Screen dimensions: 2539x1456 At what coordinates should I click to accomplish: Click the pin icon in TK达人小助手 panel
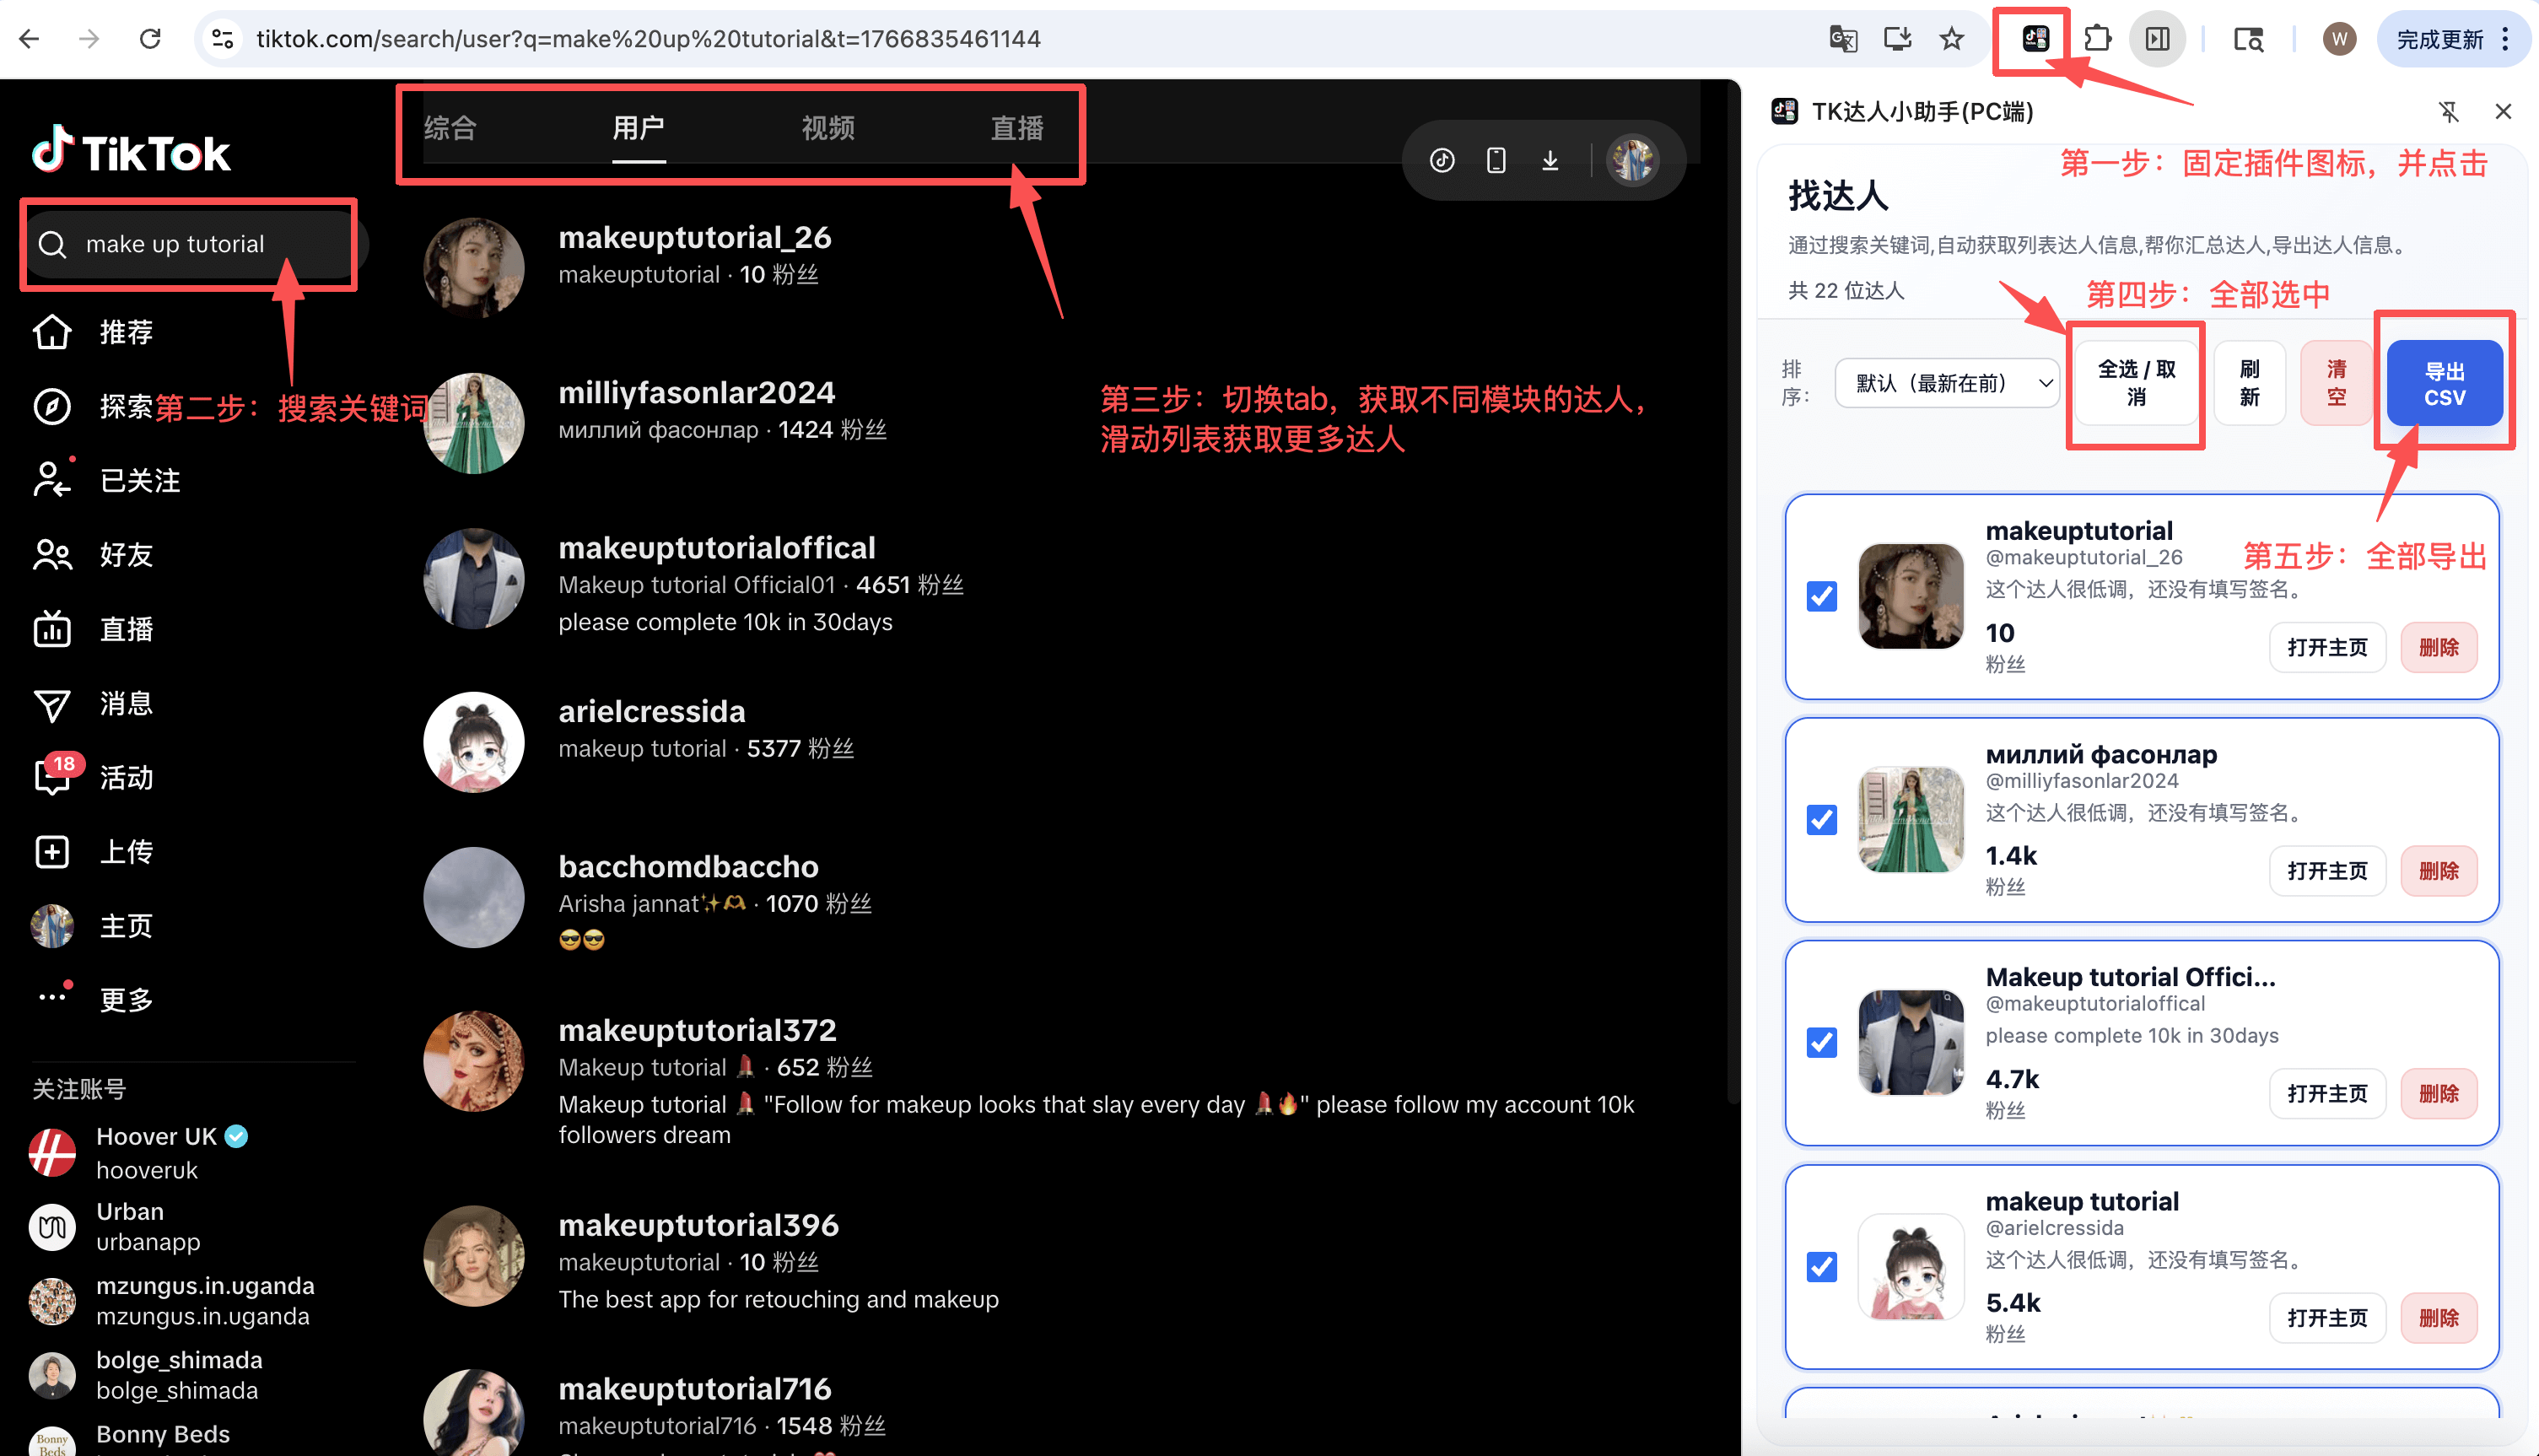[x=2450, y=111]
